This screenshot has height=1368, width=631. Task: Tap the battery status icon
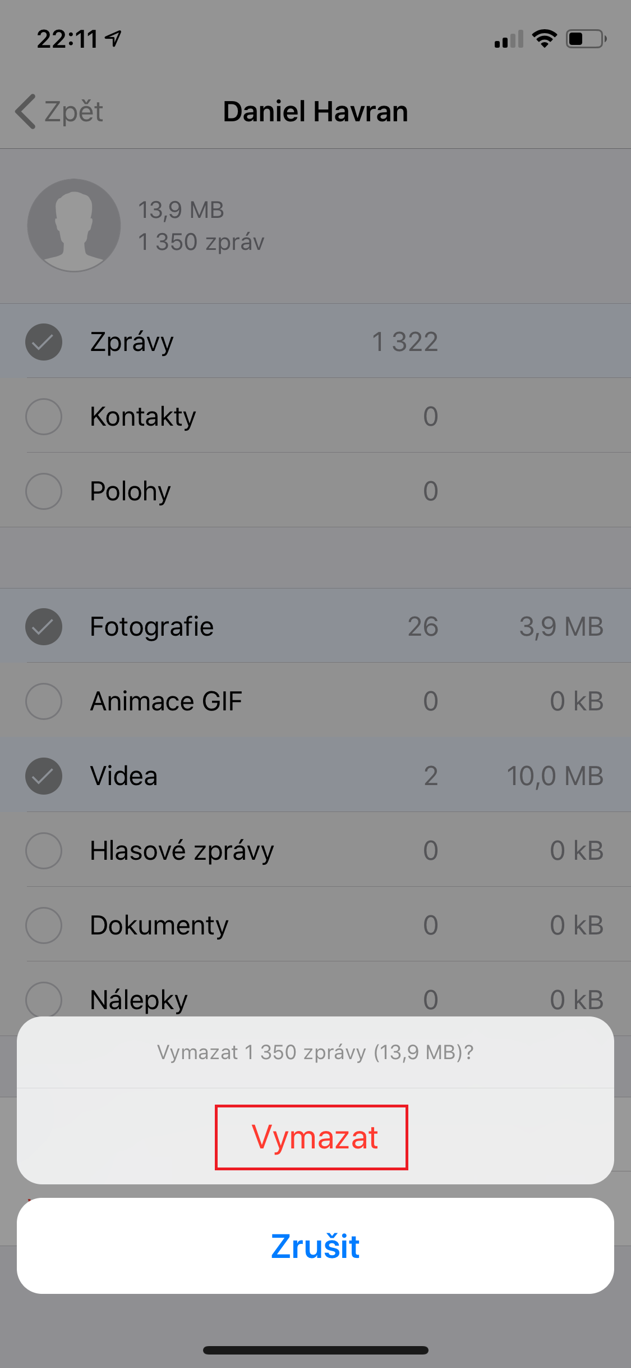pos(586,39)
